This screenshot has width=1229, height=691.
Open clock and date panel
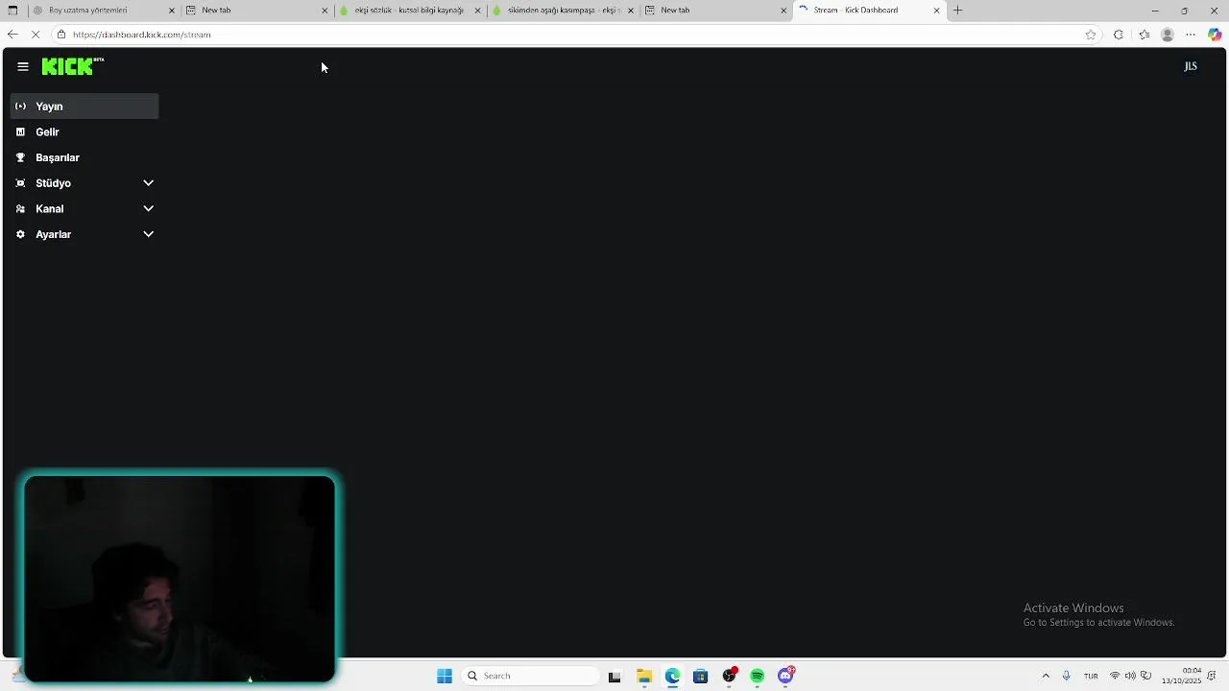pyautogui.click(x=1182, y=676)
